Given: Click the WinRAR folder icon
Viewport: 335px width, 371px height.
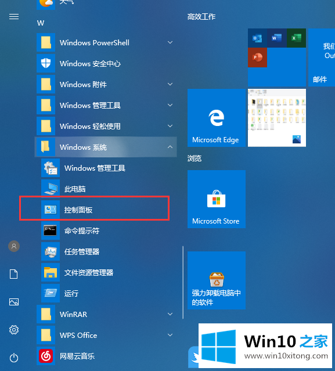Looking at the screenshot, I should (x=46, y=314).
